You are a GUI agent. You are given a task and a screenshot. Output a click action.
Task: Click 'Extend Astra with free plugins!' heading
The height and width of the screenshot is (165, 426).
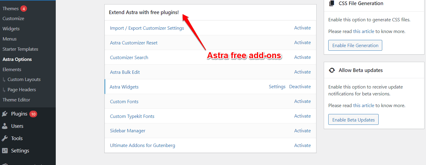(144, 13)
